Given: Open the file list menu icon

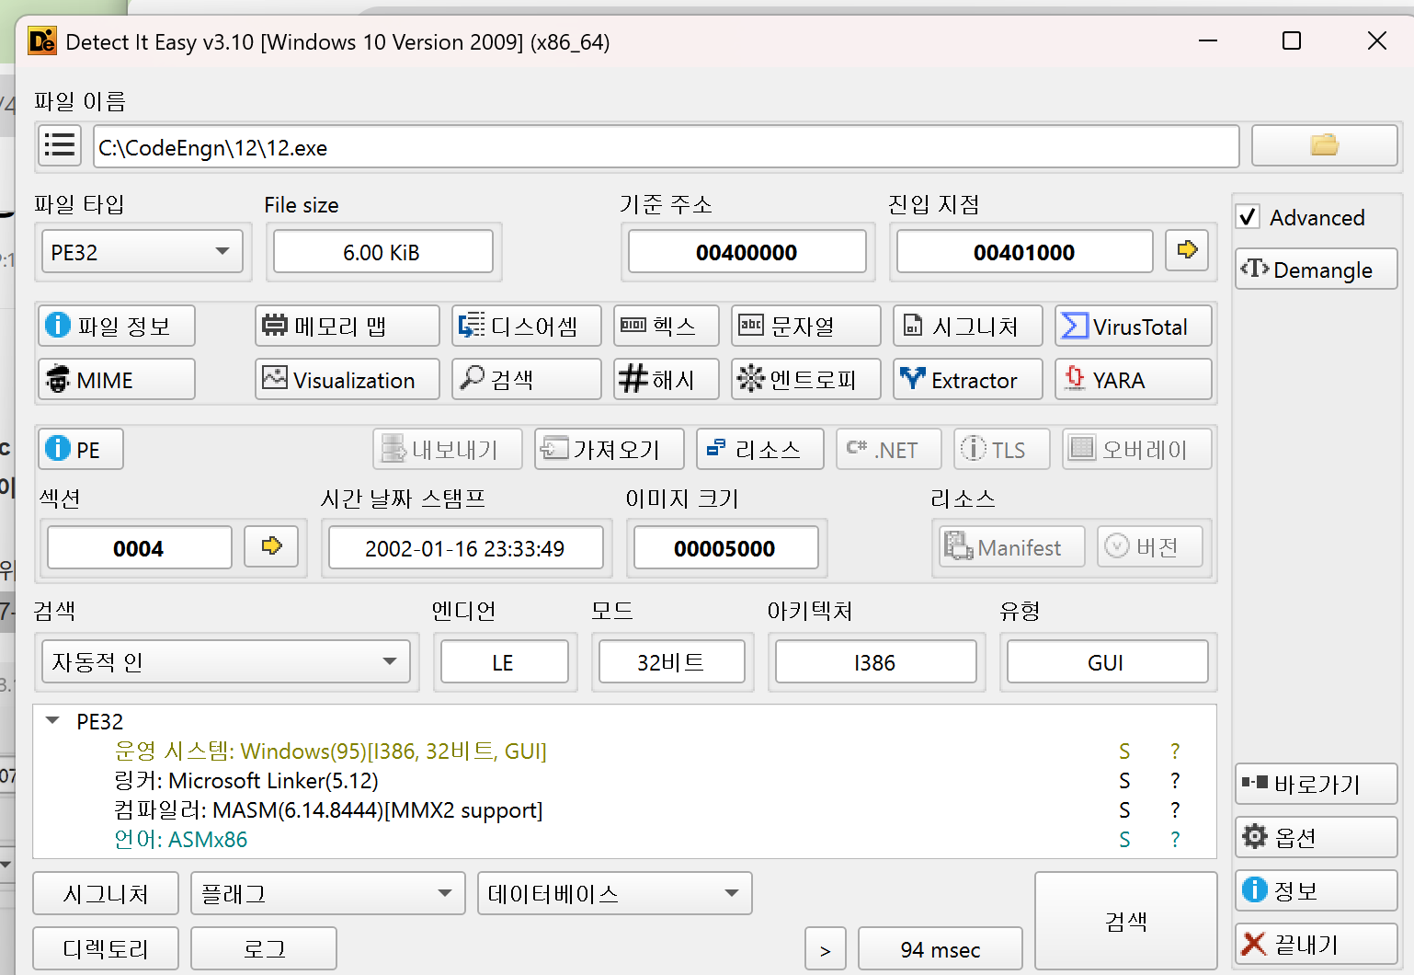Looking at the screenshot, I should point(60,145).
